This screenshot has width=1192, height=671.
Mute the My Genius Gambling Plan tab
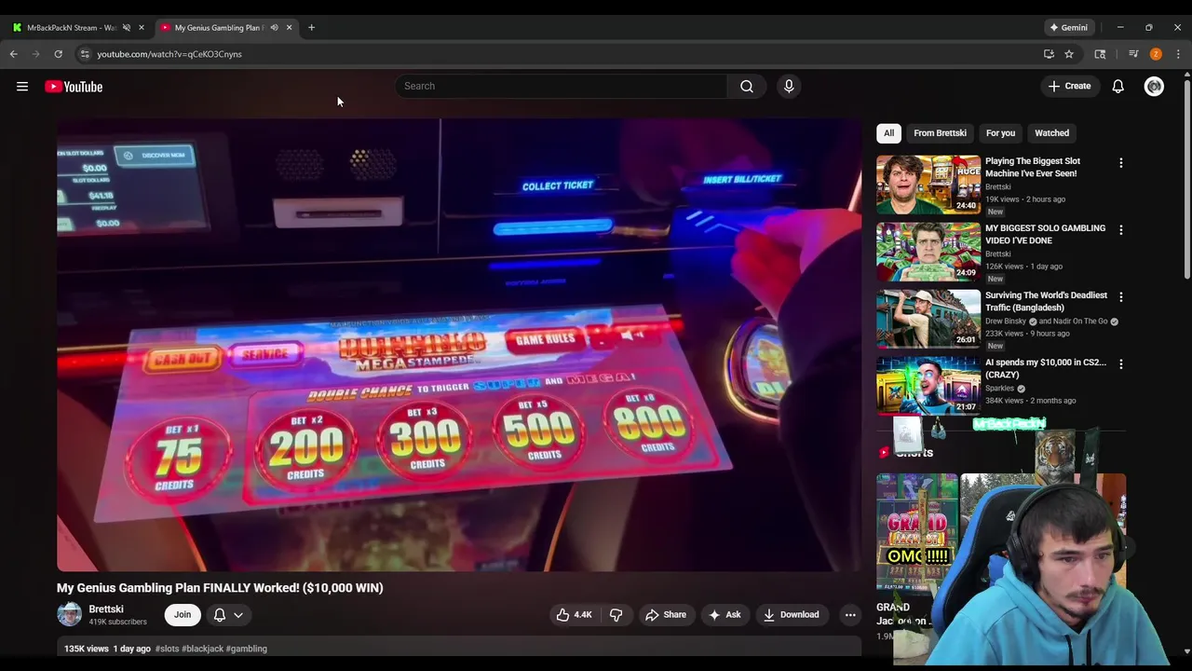[x=274, y=27]
